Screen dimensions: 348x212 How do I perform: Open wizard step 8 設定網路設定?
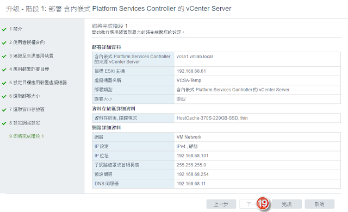click(24, 123)
